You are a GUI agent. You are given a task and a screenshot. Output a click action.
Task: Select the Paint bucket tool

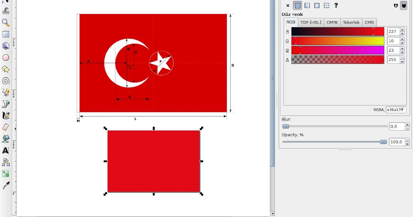[6, 139]
